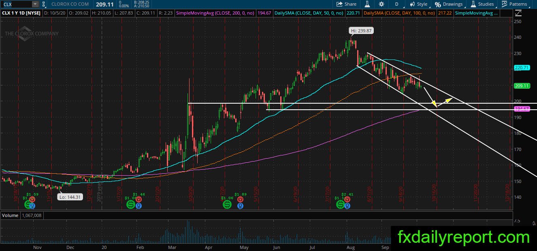Click the Volume subgraph label
Image resolution: width=537 pixels, height=251 pixels.
coord(11,215)
